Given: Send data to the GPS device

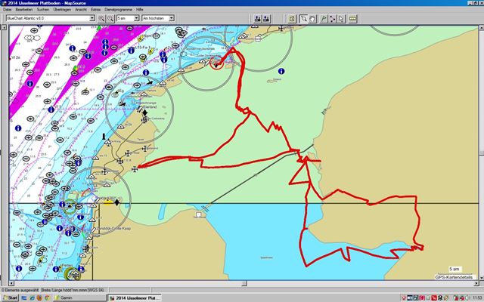Looking at the screenshot, I should click(x=257, y=19).
